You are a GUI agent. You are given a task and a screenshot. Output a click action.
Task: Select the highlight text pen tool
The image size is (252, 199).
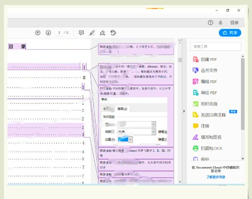92,33
